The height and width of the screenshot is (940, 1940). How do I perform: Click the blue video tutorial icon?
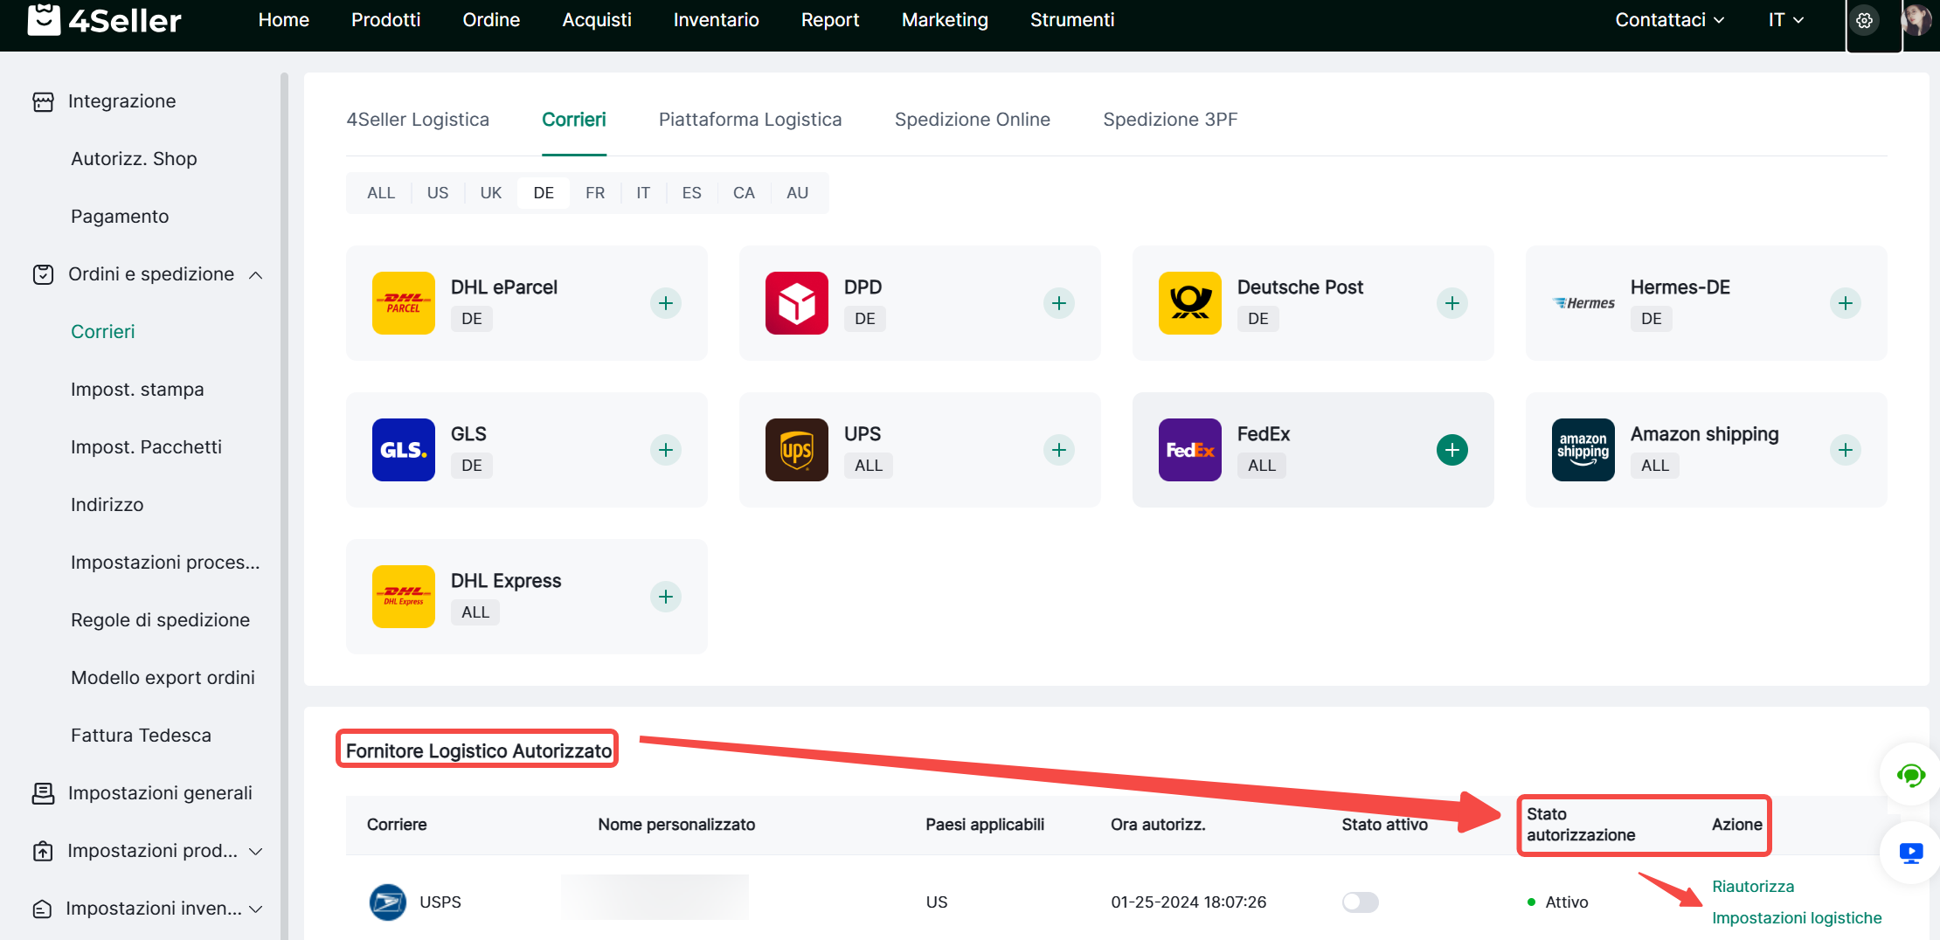pyautogui.click(x=1910, y=853)
